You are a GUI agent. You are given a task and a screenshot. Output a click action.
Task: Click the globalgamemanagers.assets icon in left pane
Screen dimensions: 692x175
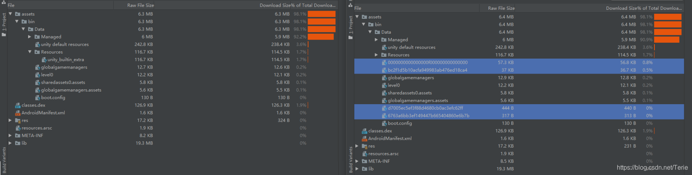coord(38,90)
